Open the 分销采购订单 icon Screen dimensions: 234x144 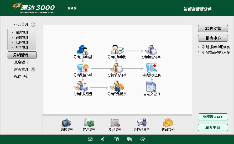tap(117, 68)
